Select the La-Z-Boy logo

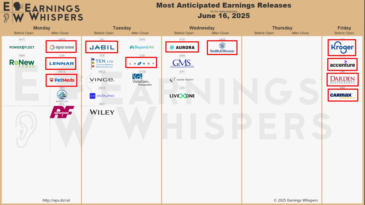142,64
